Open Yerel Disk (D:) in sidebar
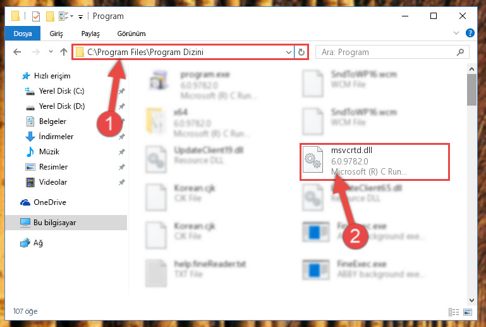The width and height of the screenshot is (486, 327). (62, 106)
